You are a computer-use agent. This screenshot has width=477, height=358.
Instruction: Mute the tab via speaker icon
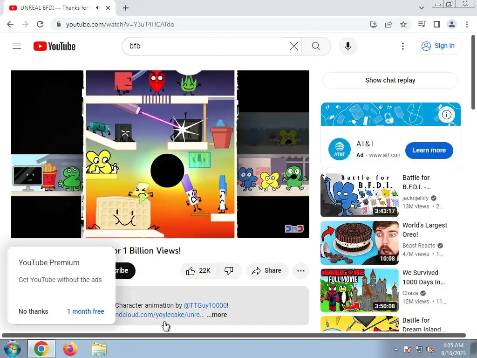(x=98, y=8)
